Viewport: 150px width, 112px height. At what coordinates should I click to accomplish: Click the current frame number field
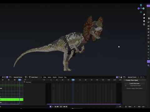click(x=120, y=106)
